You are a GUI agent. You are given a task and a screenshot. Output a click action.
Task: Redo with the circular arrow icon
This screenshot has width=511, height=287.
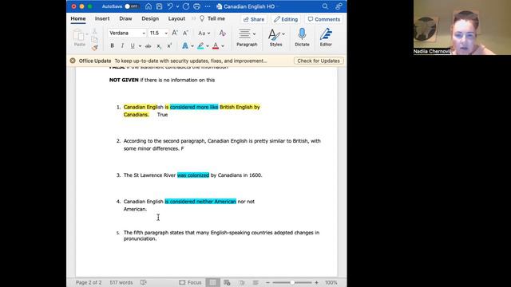[186, 6]
